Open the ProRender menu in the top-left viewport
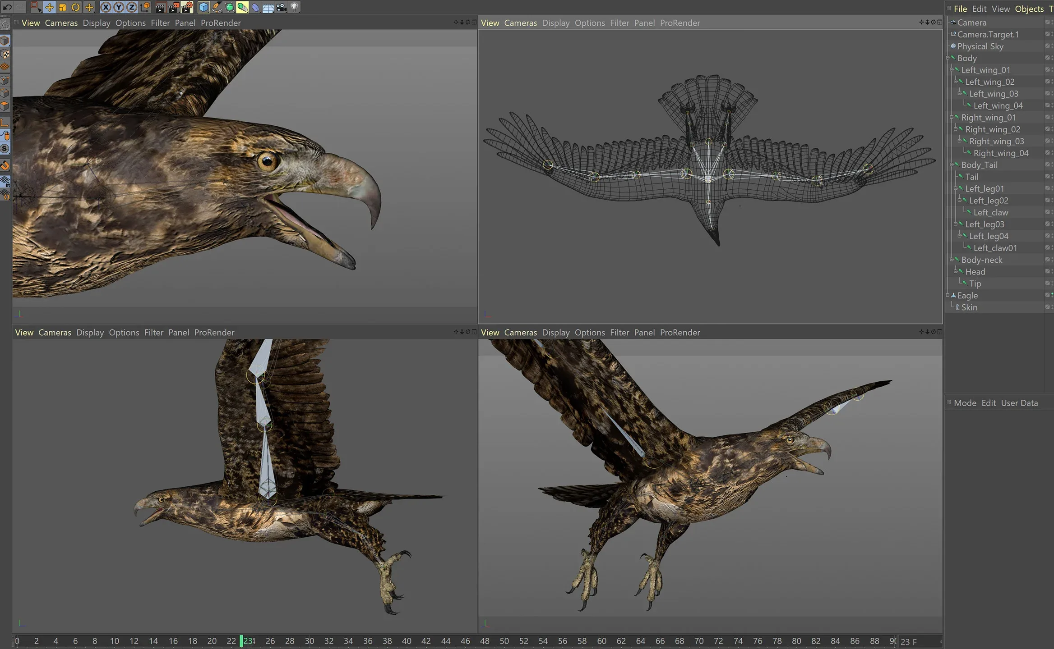1054x649 pixels. click(221, 23)
